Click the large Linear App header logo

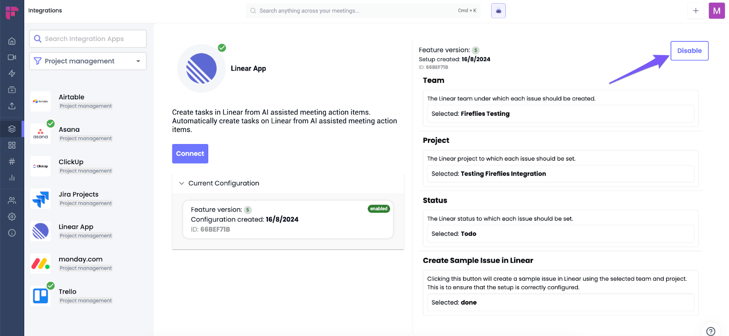(x=201, y=68)
